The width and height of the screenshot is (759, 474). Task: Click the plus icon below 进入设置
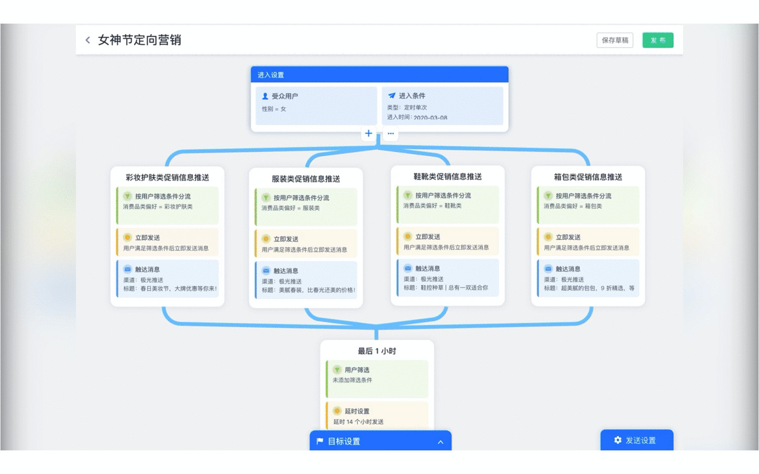[x=368, y=134]
